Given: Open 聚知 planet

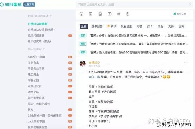Looking at the screenshot, I should tap(31, 110).
